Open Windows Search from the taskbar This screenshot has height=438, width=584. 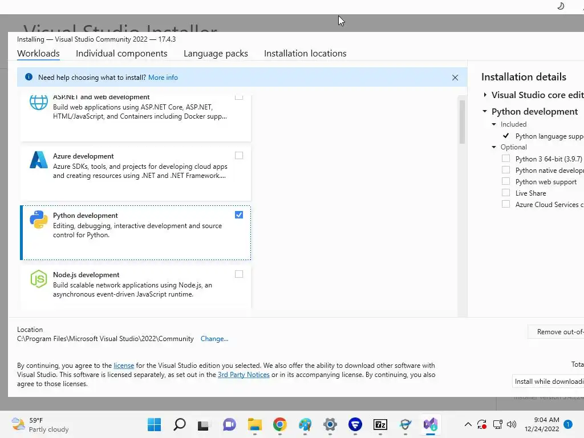pyautogui.click(x=180, y=424)
